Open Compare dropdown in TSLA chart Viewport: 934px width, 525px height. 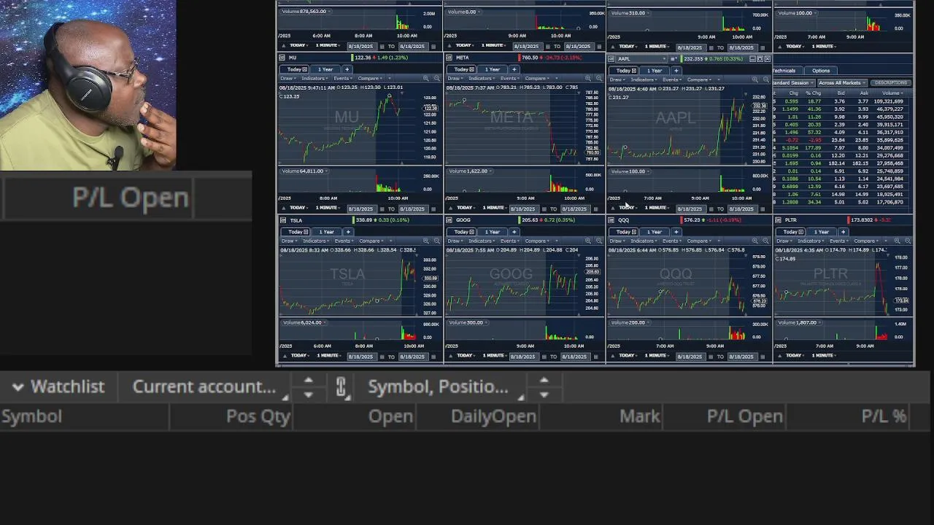pyautogui.click(x=373, y=241)
